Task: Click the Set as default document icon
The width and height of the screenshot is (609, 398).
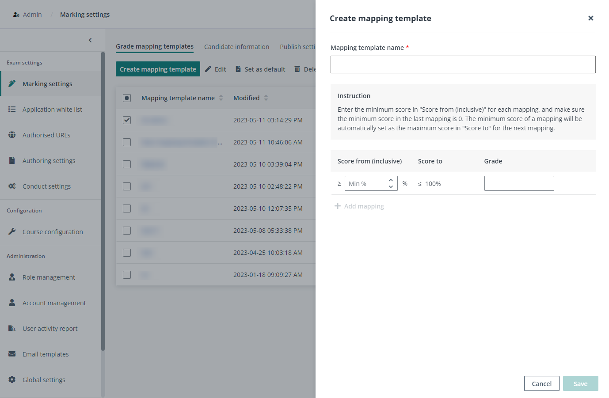Action: point(238,69)
